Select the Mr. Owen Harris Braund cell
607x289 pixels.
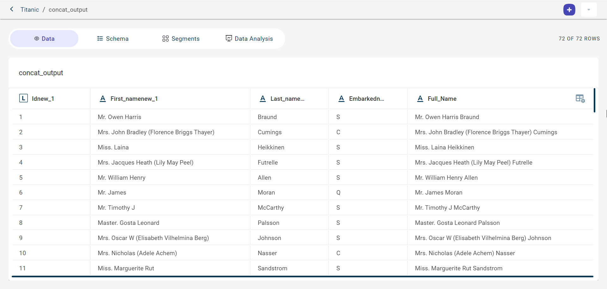[x=447, y=117]
